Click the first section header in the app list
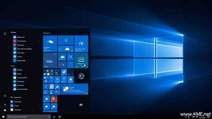This screenshot has height=119, width=212. (x=13, y=33)
